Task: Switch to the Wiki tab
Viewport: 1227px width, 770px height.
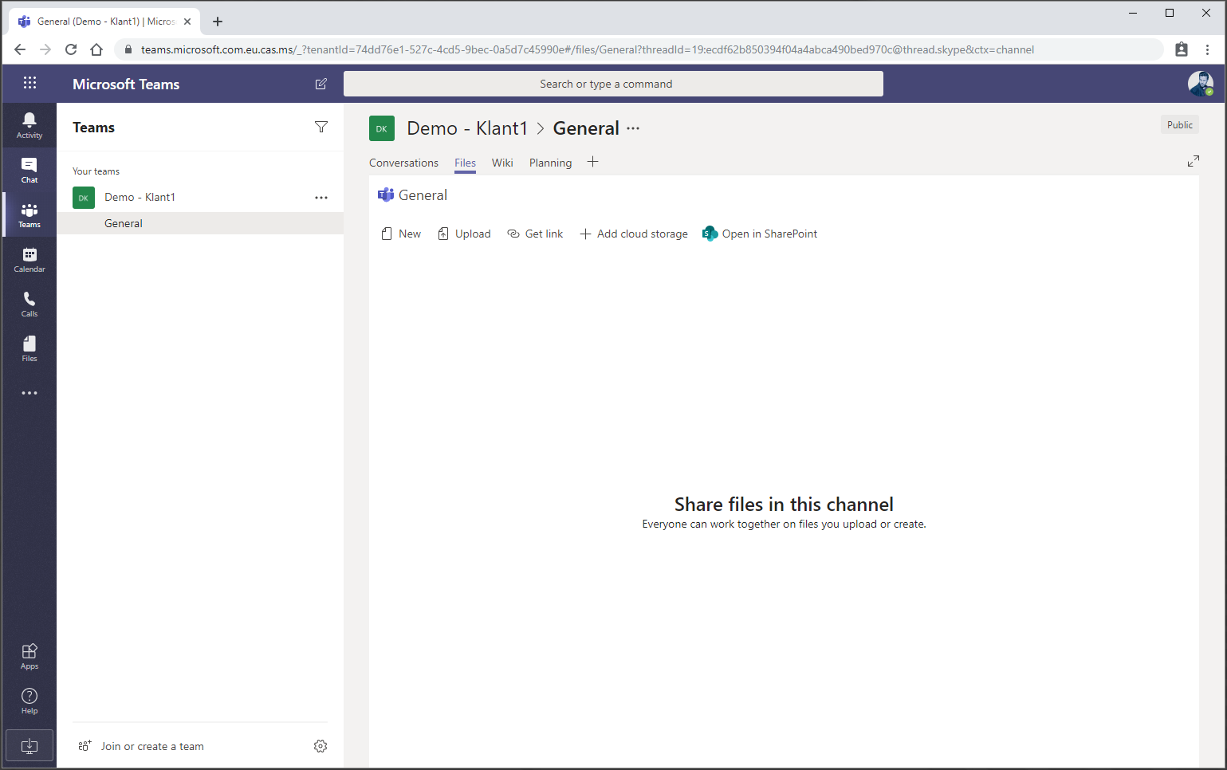Action: click(502, 163)
